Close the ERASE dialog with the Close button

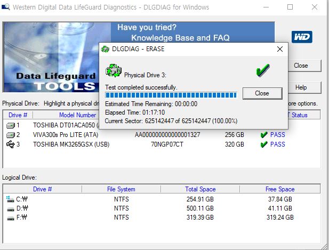(262, 93)
